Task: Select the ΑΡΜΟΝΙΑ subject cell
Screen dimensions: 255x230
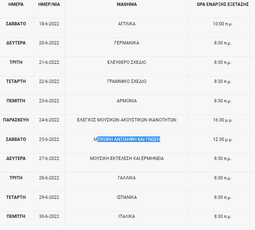Action: tap(127, 101)
